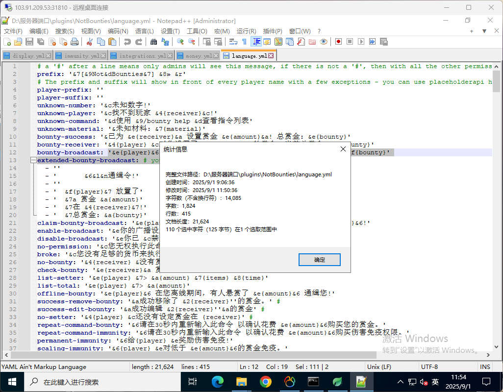Click the Undo arrow icon
503x392 pixels.
(127, 42)
